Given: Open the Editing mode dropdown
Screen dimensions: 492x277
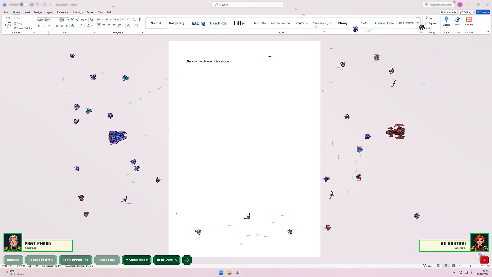Looking at the screenshot, I should pyautogui.click(x=467, y=12).
